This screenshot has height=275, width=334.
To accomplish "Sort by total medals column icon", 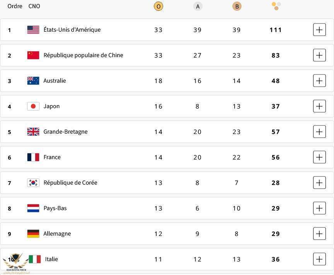I will (x=276, y=6).
